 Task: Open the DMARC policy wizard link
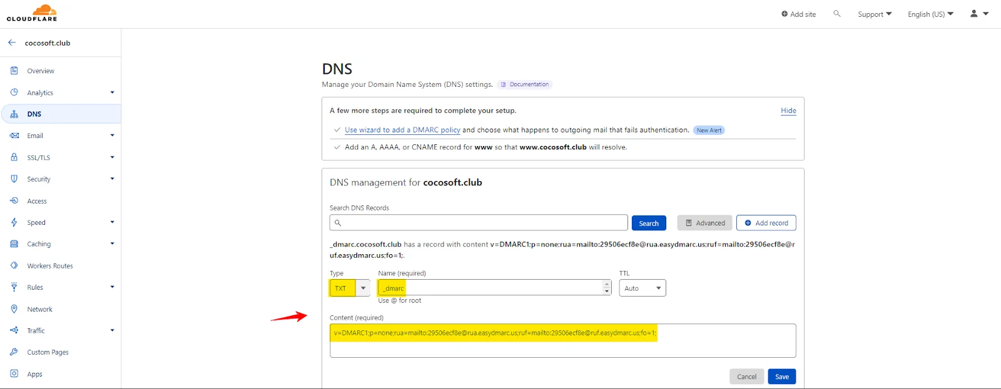(402, 130)
